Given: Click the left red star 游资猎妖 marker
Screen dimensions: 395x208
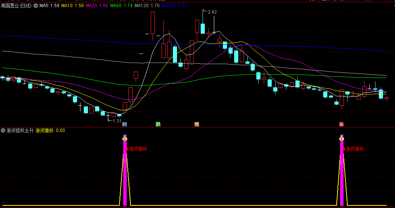Looking at the screenshot, I should point(127,149).
